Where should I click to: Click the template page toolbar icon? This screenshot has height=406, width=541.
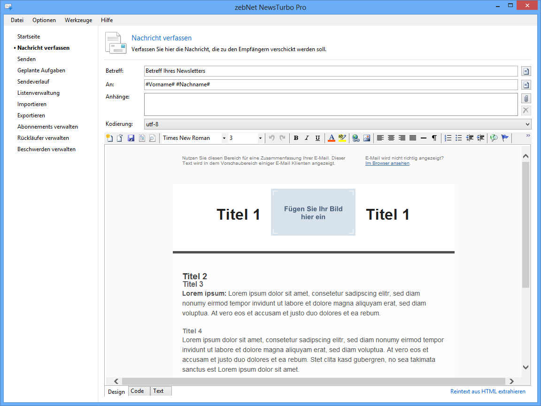click(x=142, y=138)
